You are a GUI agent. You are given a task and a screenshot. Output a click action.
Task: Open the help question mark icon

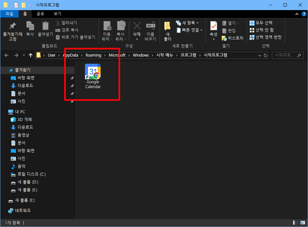coord(304,14)
